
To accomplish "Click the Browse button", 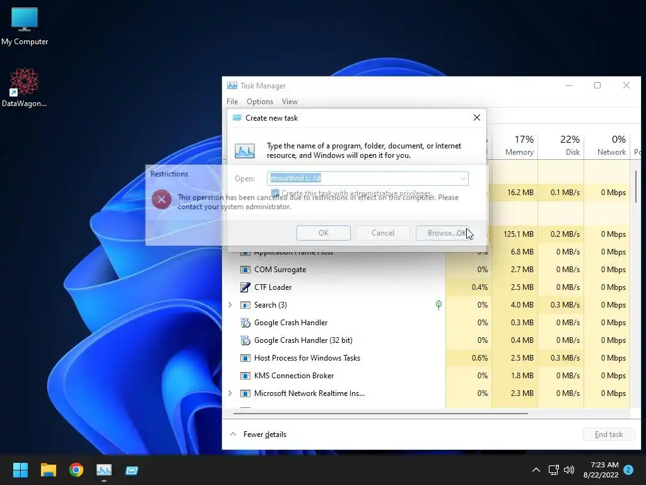I will point(442,233).
